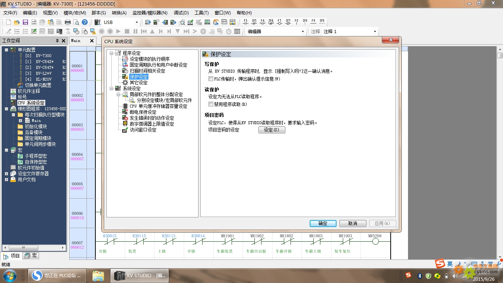Collapse 梯形图程序 tree node

(x=6, y=109)
